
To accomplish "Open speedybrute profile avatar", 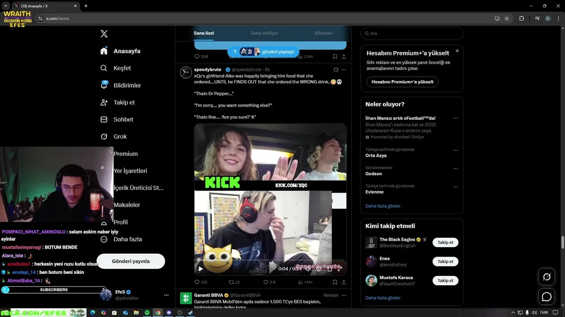I will 186,73.
